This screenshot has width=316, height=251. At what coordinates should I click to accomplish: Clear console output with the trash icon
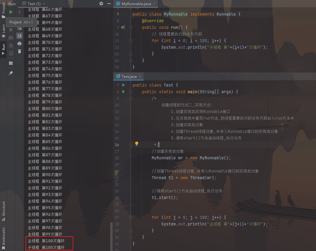click(20, 51)
